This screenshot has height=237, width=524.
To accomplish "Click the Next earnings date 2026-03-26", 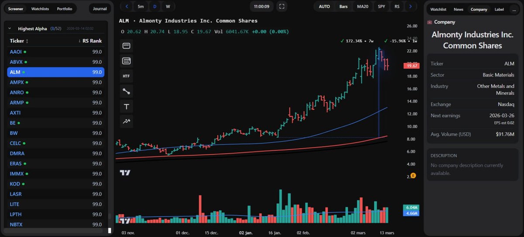I will [501, 116].
